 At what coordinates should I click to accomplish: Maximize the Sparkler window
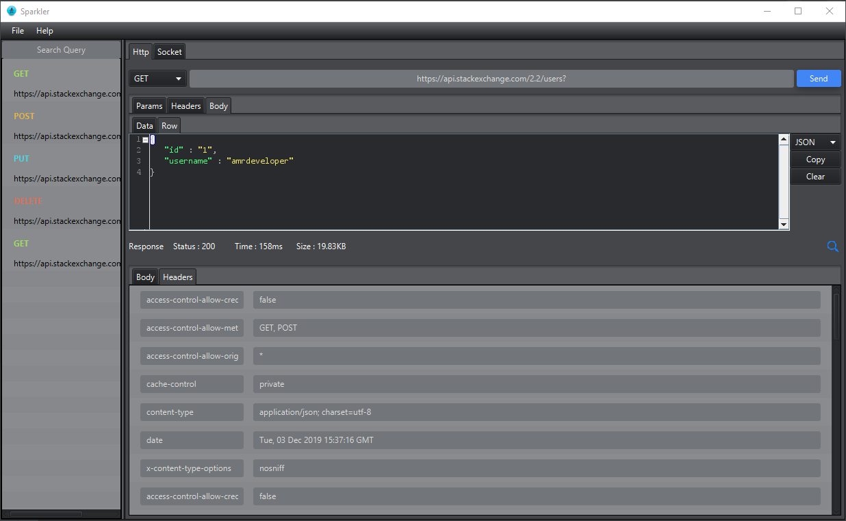tap(798, 11)
